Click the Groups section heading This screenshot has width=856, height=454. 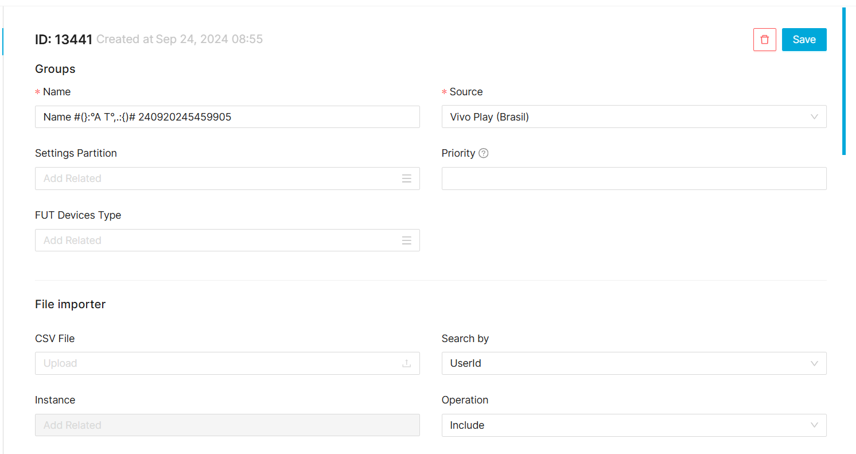(x=55, y=69)
